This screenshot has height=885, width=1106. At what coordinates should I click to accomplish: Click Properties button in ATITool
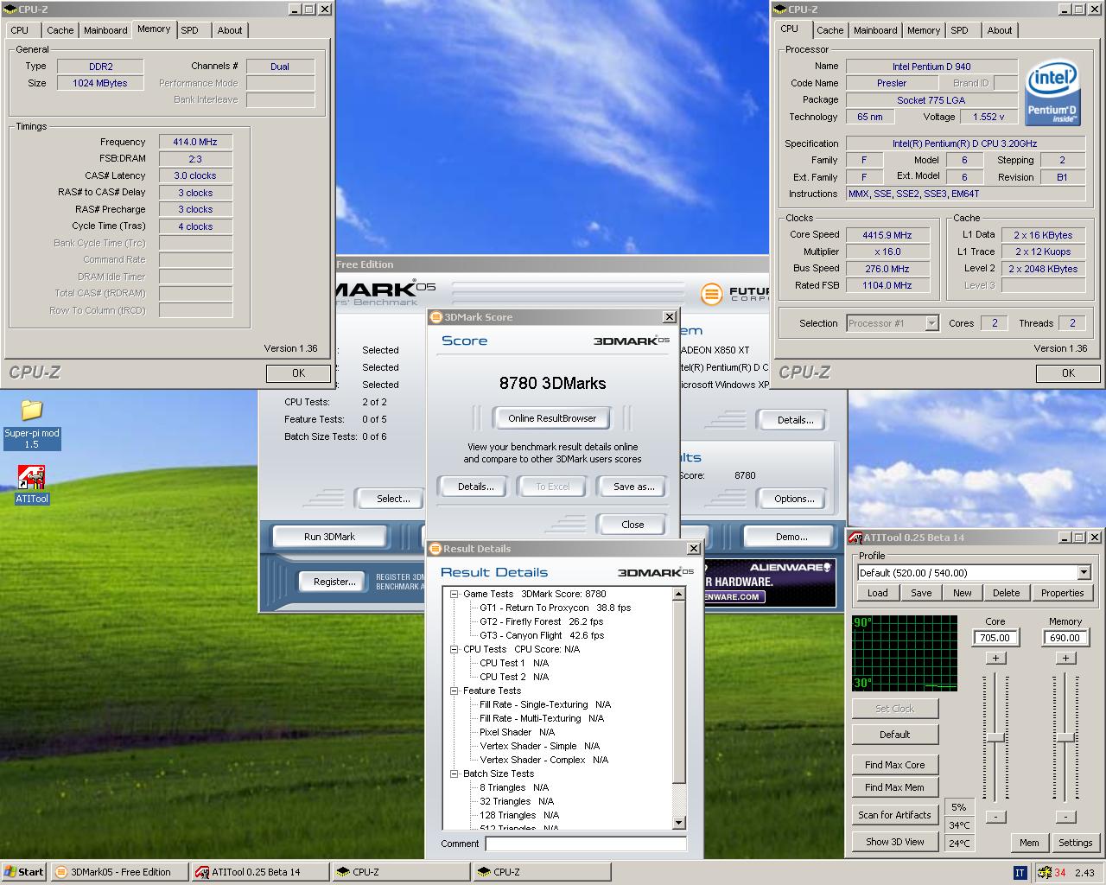(x=1062, y=593)
